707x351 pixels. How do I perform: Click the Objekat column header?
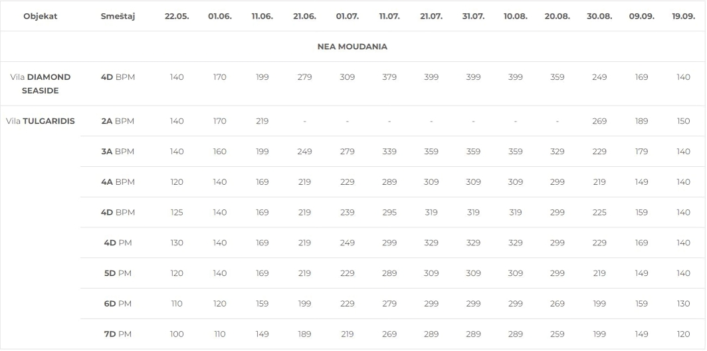pos(40,16)
